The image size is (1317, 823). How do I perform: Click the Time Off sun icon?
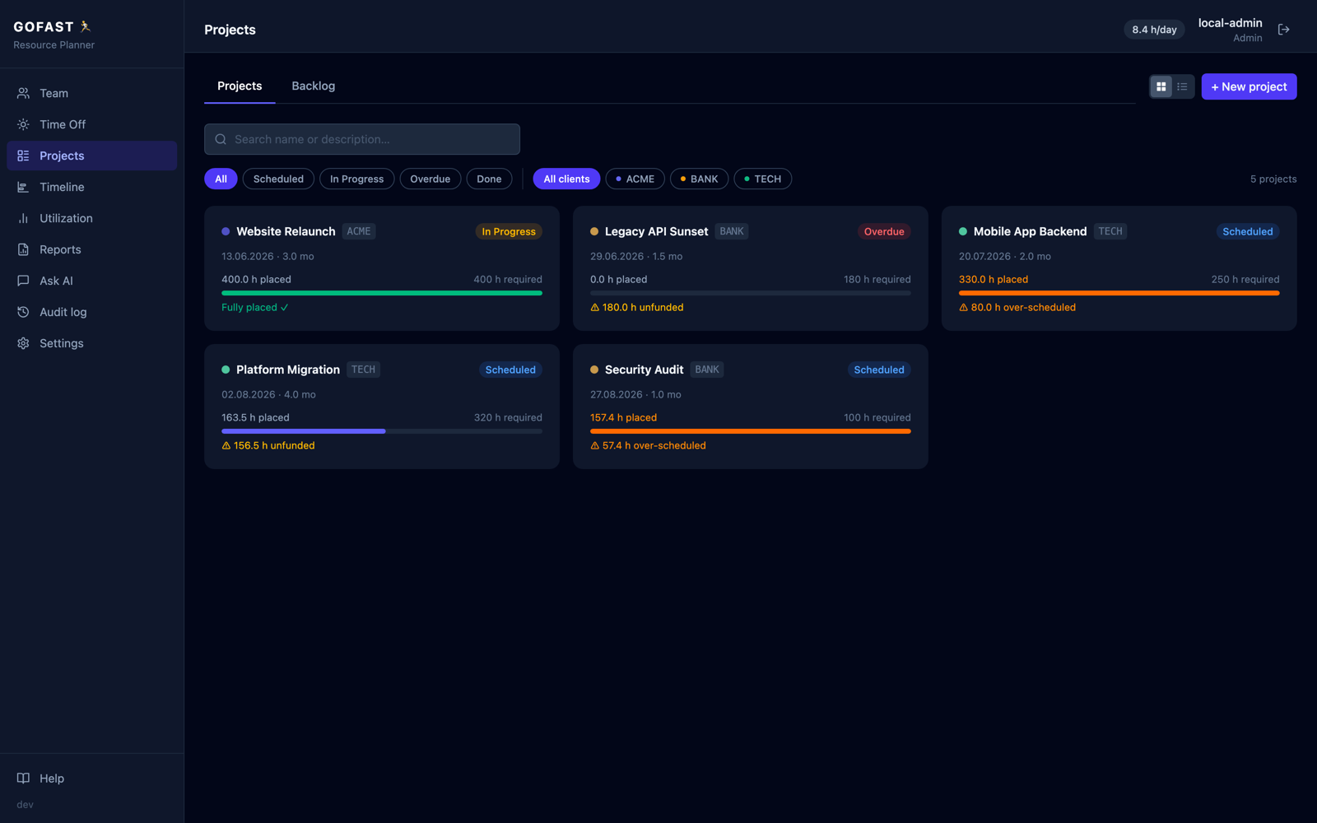click(x=23, y=124)
